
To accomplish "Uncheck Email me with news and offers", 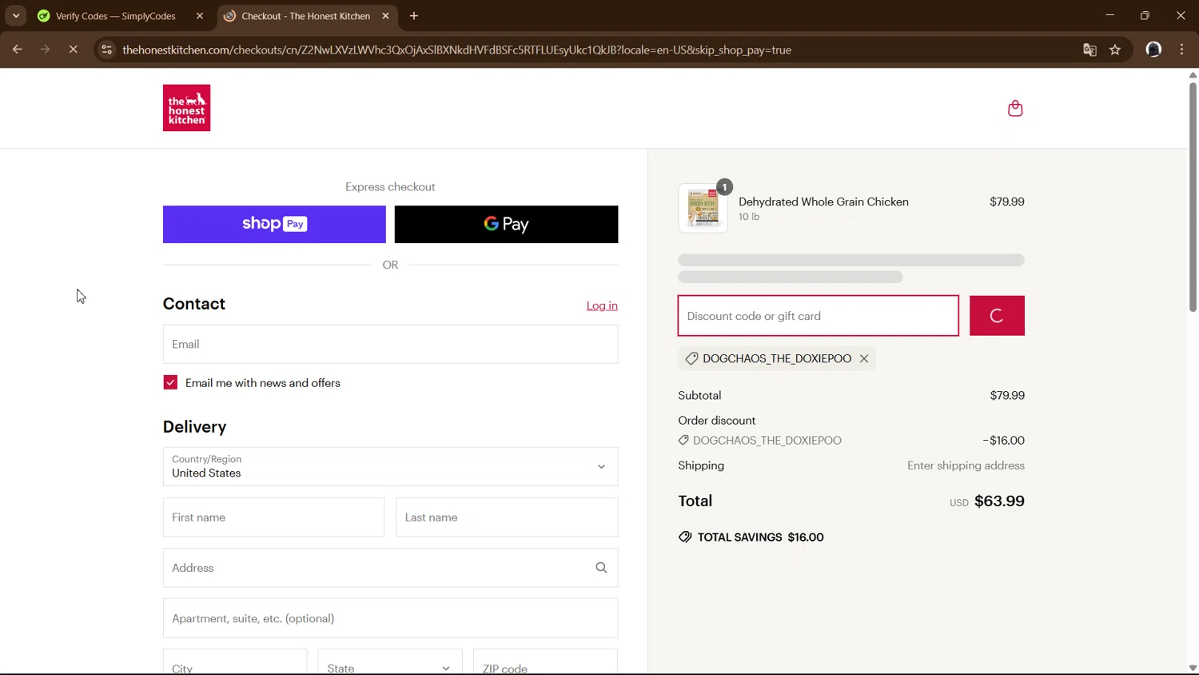I will [170, 382].
